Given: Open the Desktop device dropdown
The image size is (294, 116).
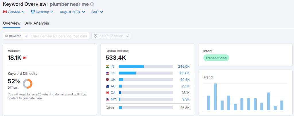Looking at the screenshot, I should pyautogui.click(x=42, y=12).
